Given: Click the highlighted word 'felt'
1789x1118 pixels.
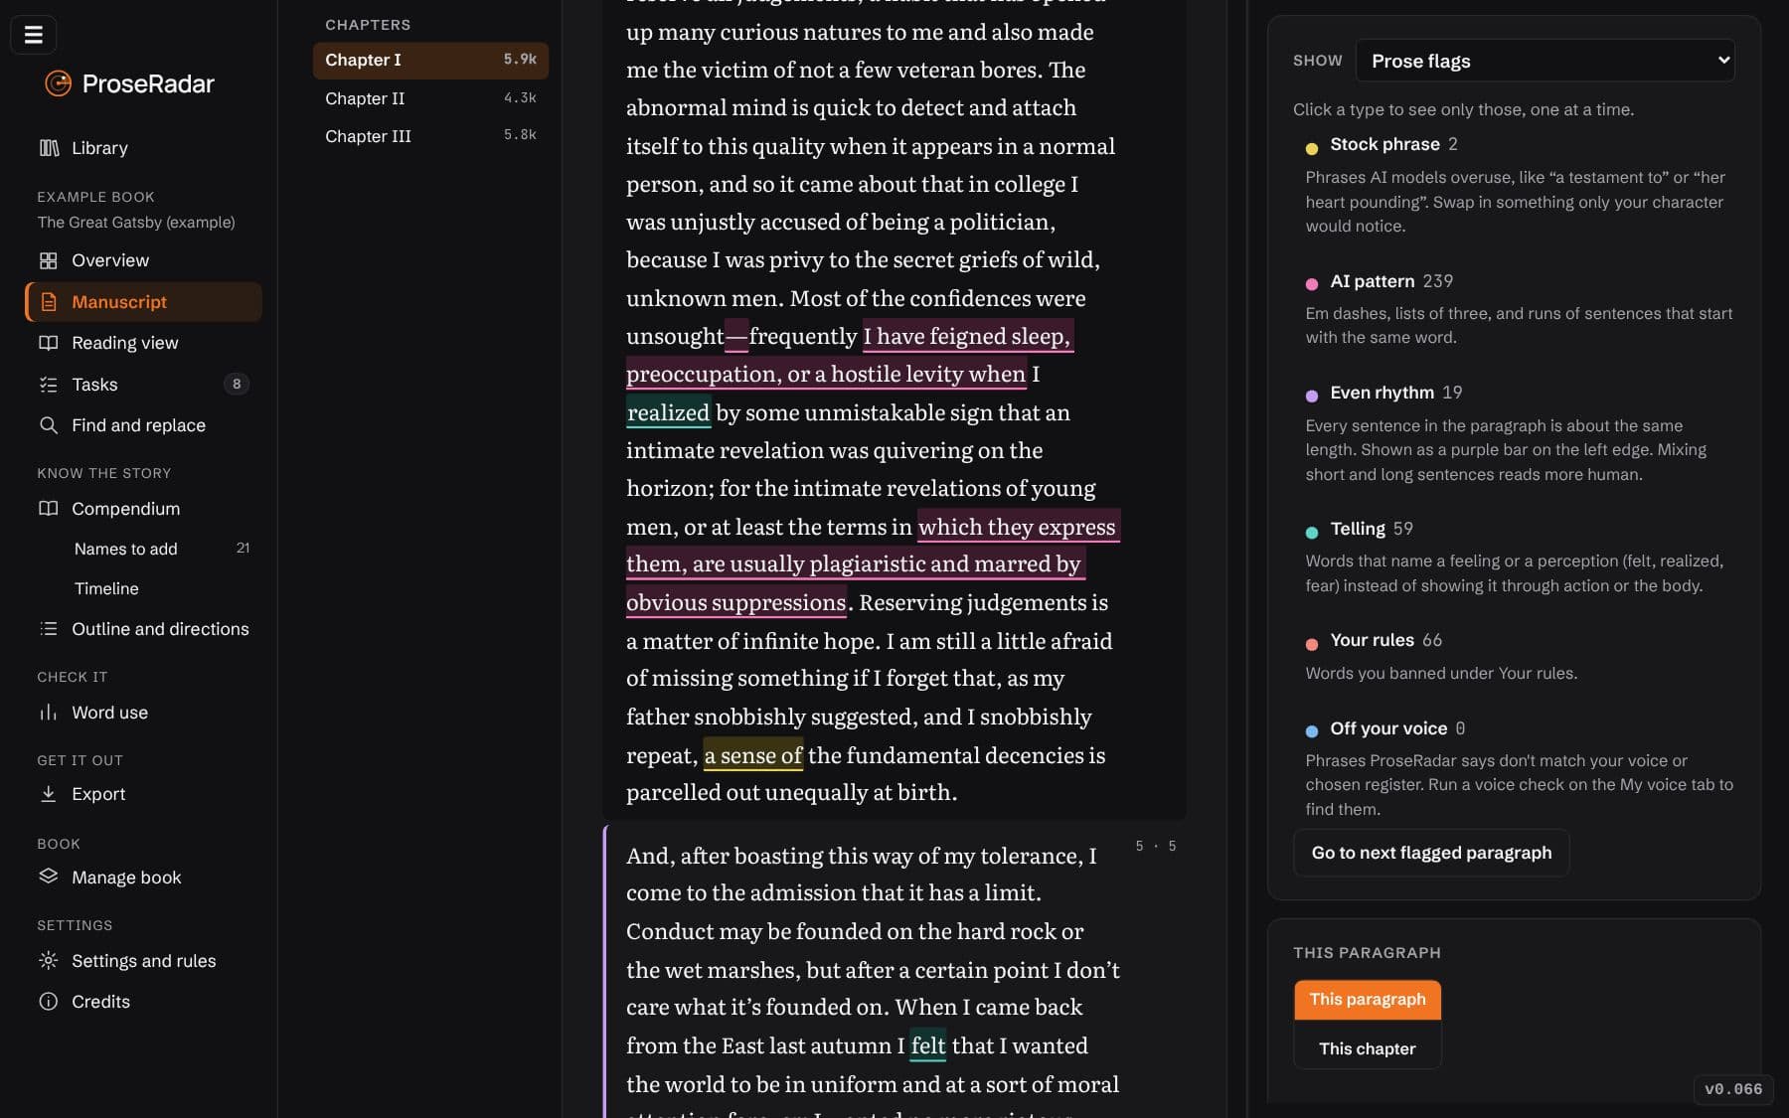Looking at the screenshot, I should click(x=928, y=1045).
